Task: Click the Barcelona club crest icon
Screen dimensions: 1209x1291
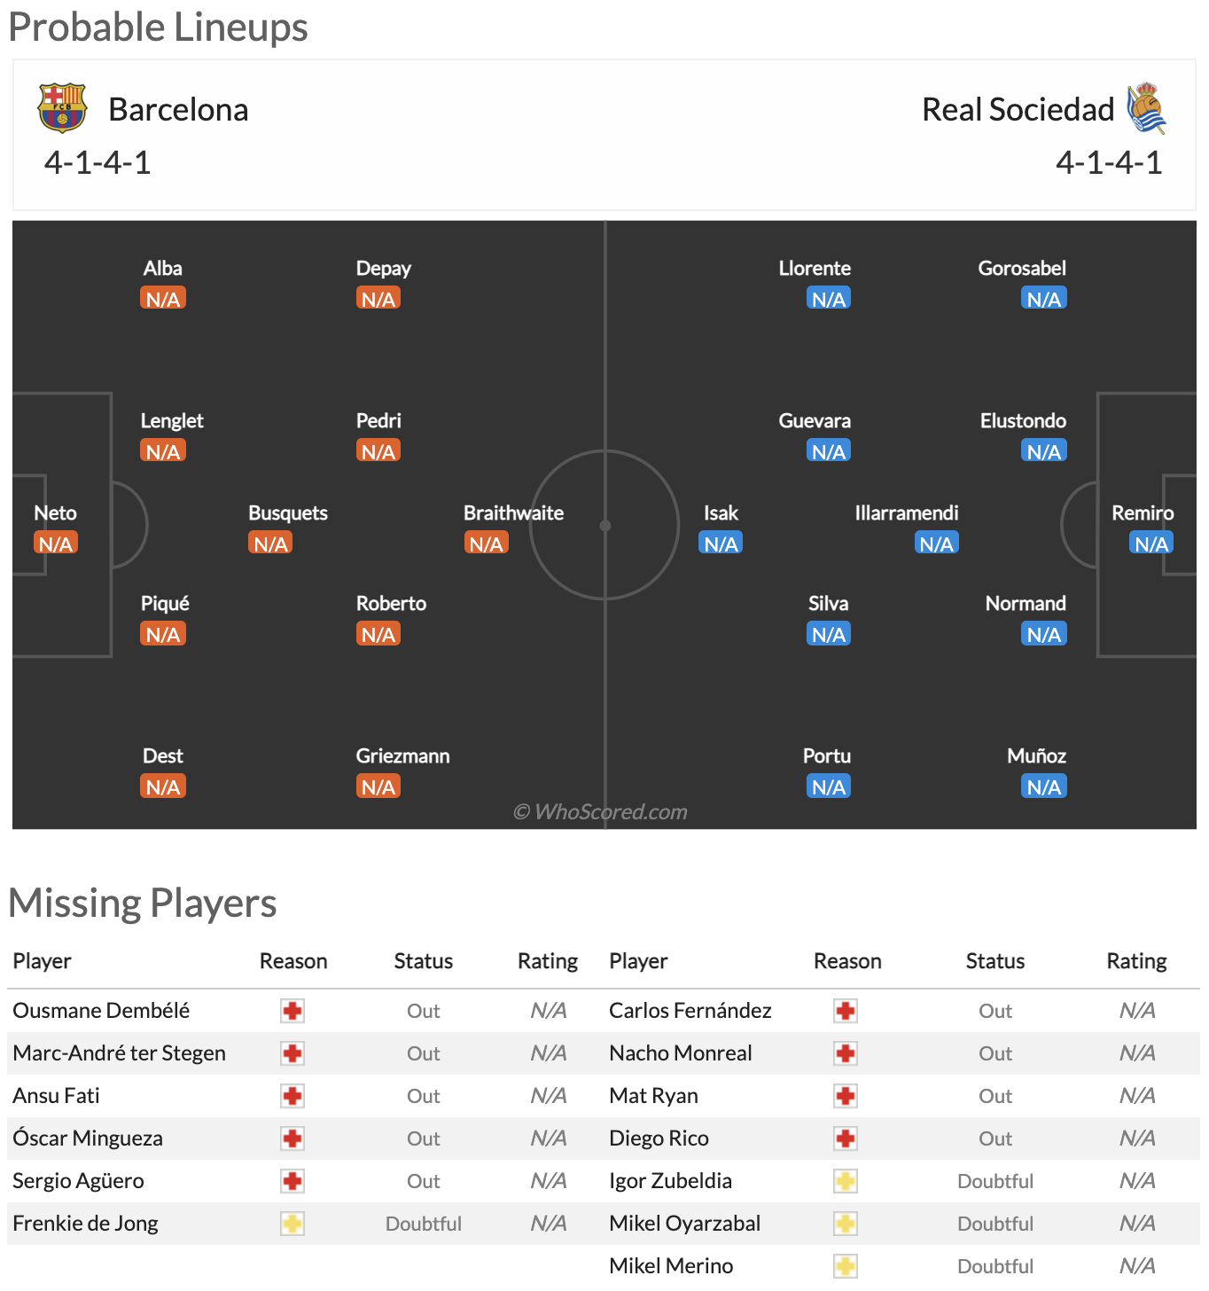Action: tap(62, 107)
